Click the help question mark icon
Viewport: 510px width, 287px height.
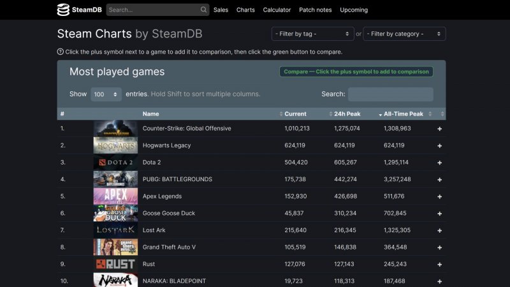pos(60,52)
